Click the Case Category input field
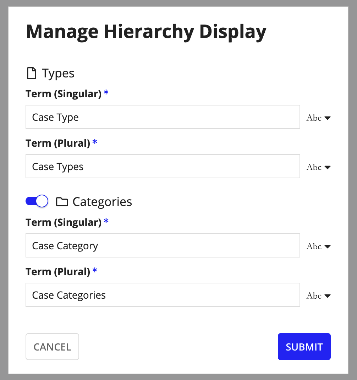The image size is (357, 380). coord(163,245)
